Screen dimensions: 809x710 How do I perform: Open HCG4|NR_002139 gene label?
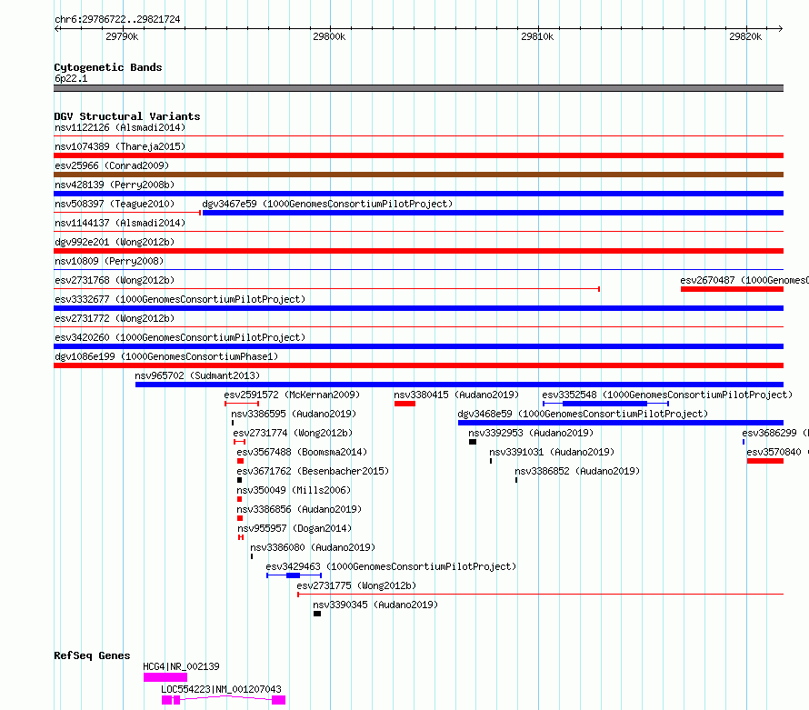(x=181, y=666)
